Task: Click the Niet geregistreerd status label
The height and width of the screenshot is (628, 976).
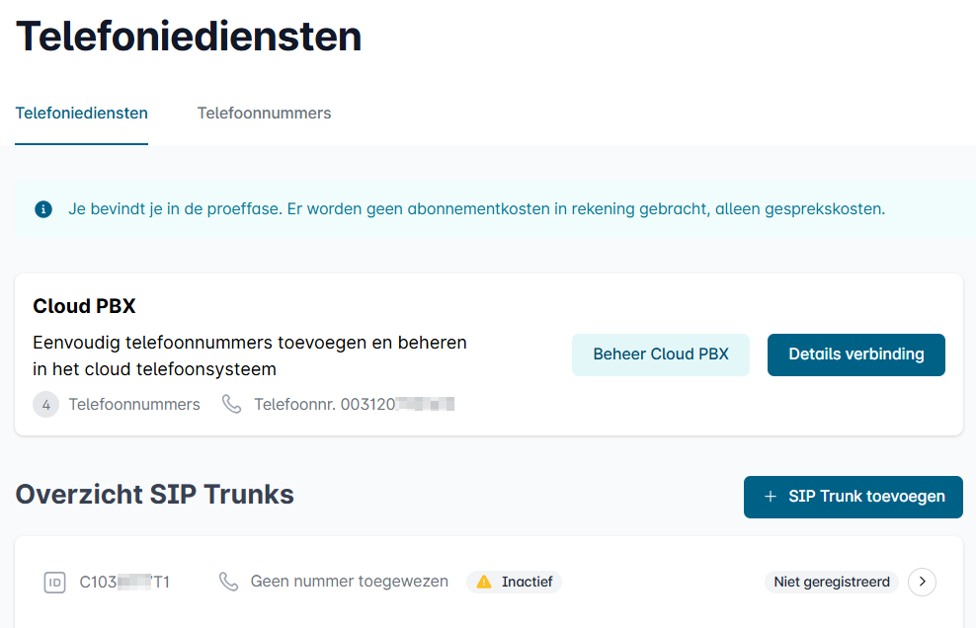Action: pyautogui.click(x=832, y=582)
